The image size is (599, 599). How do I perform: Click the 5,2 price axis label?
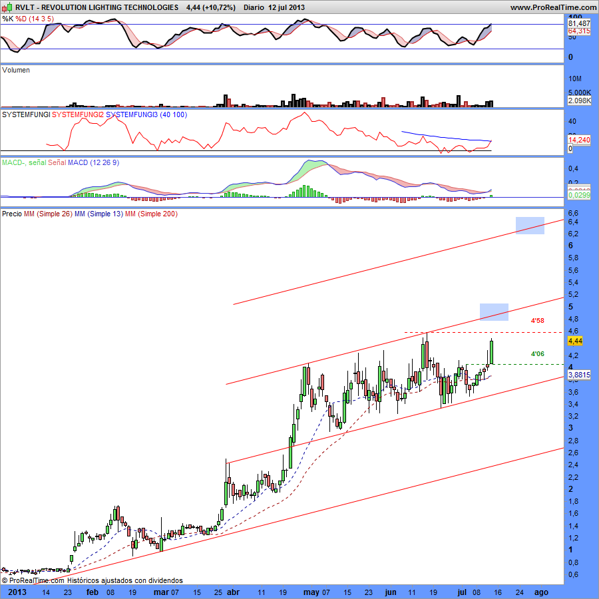(x=574, y=295)
